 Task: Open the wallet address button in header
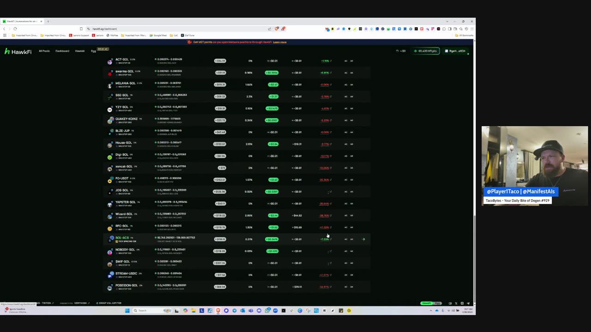456,51
